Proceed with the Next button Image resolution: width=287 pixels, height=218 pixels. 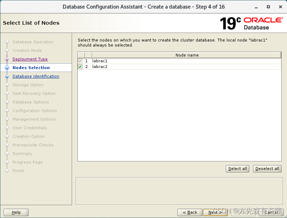(215, 212)
